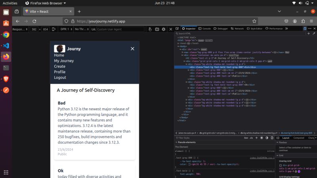Open the My Journey link
The height and width of the screenshot is (178, 317).
tap(64, 61)
